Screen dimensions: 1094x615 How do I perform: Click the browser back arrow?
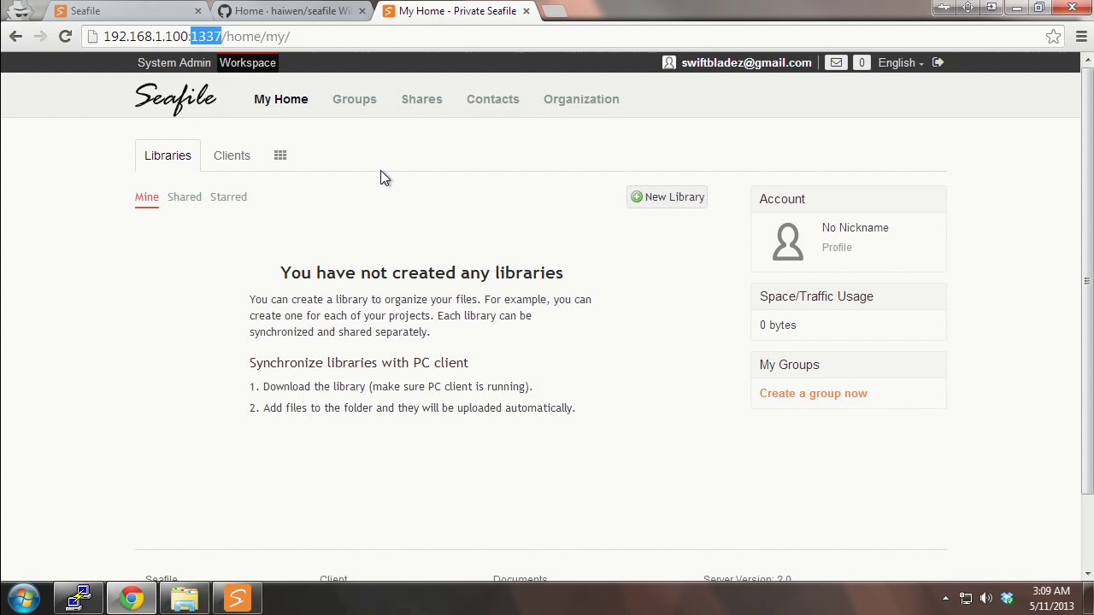tap(15, 36)
